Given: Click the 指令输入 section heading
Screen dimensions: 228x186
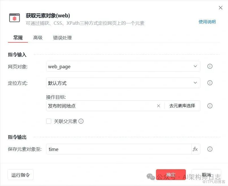Looking at the screenshot, I should click(x=17, y=55).
